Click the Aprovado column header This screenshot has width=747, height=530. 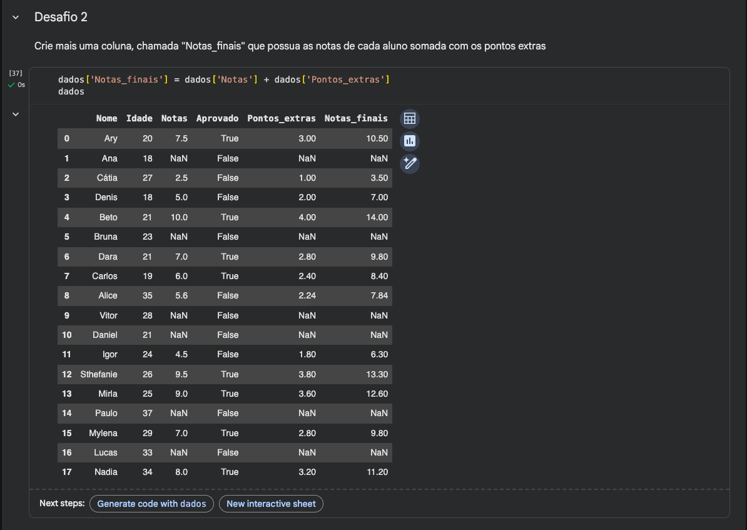click(217, 118)
